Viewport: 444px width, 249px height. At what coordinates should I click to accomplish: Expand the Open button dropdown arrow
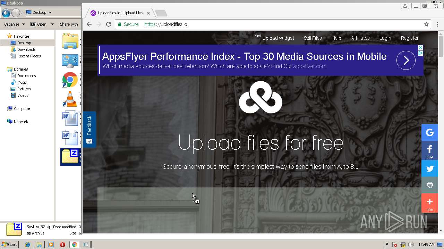click(52, 24)
